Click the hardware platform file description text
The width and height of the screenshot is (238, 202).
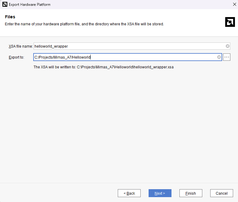click(x=84, y=24)
